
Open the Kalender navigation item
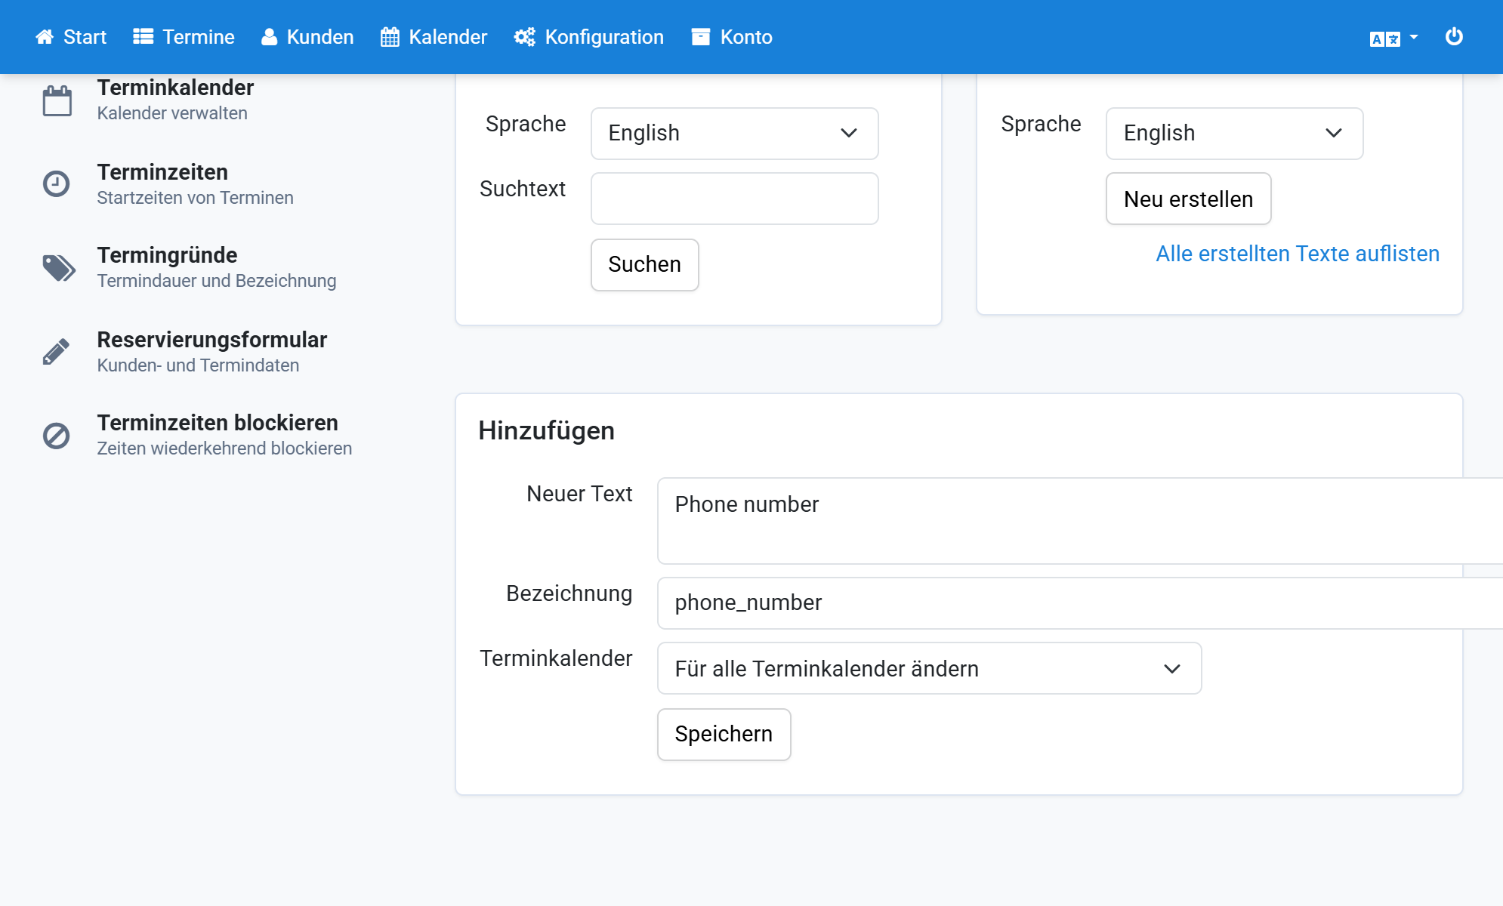click(434, 37)
